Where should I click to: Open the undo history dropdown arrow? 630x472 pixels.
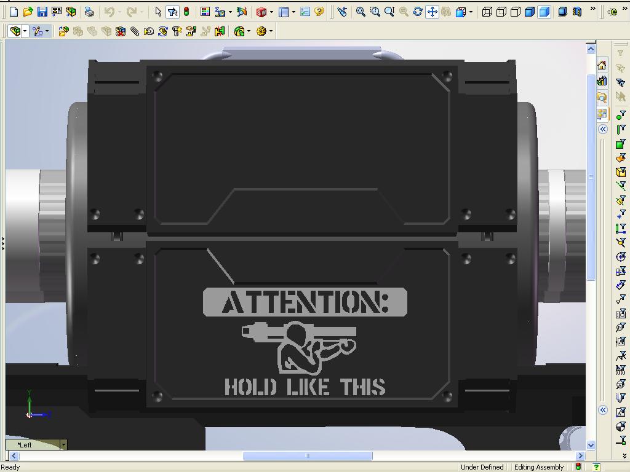coord(119,12)
